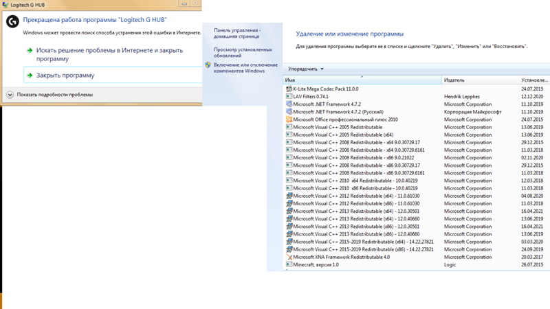Click the LAV Filters 0.74.1 icon

coord(289,96)
